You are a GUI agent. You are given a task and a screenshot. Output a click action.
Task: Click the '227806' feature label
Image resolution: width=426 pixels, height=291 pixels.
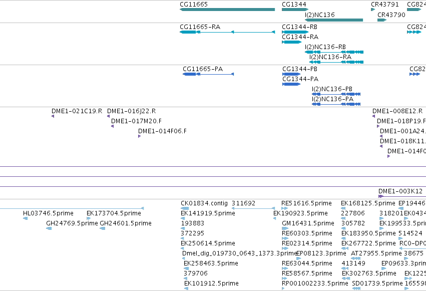pos(352,213)
